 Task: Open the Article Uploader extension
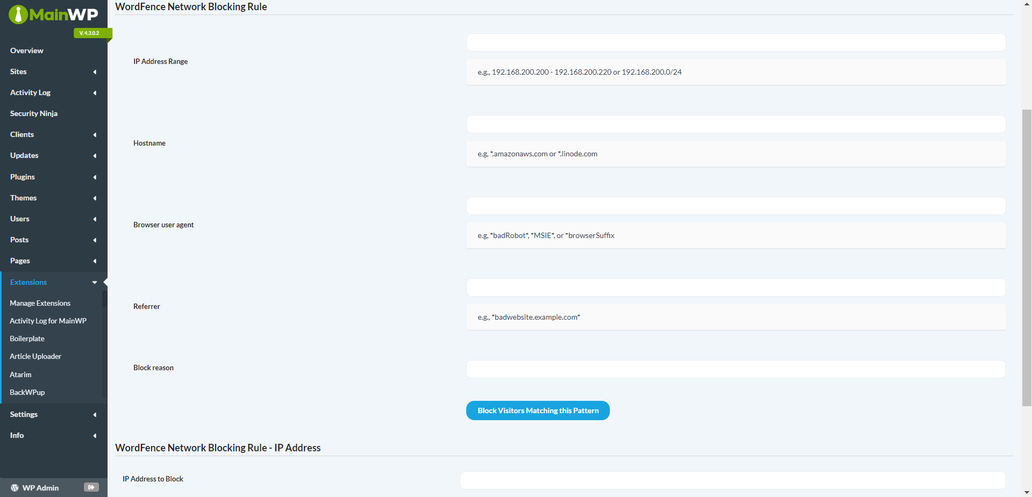pos(35,356)
